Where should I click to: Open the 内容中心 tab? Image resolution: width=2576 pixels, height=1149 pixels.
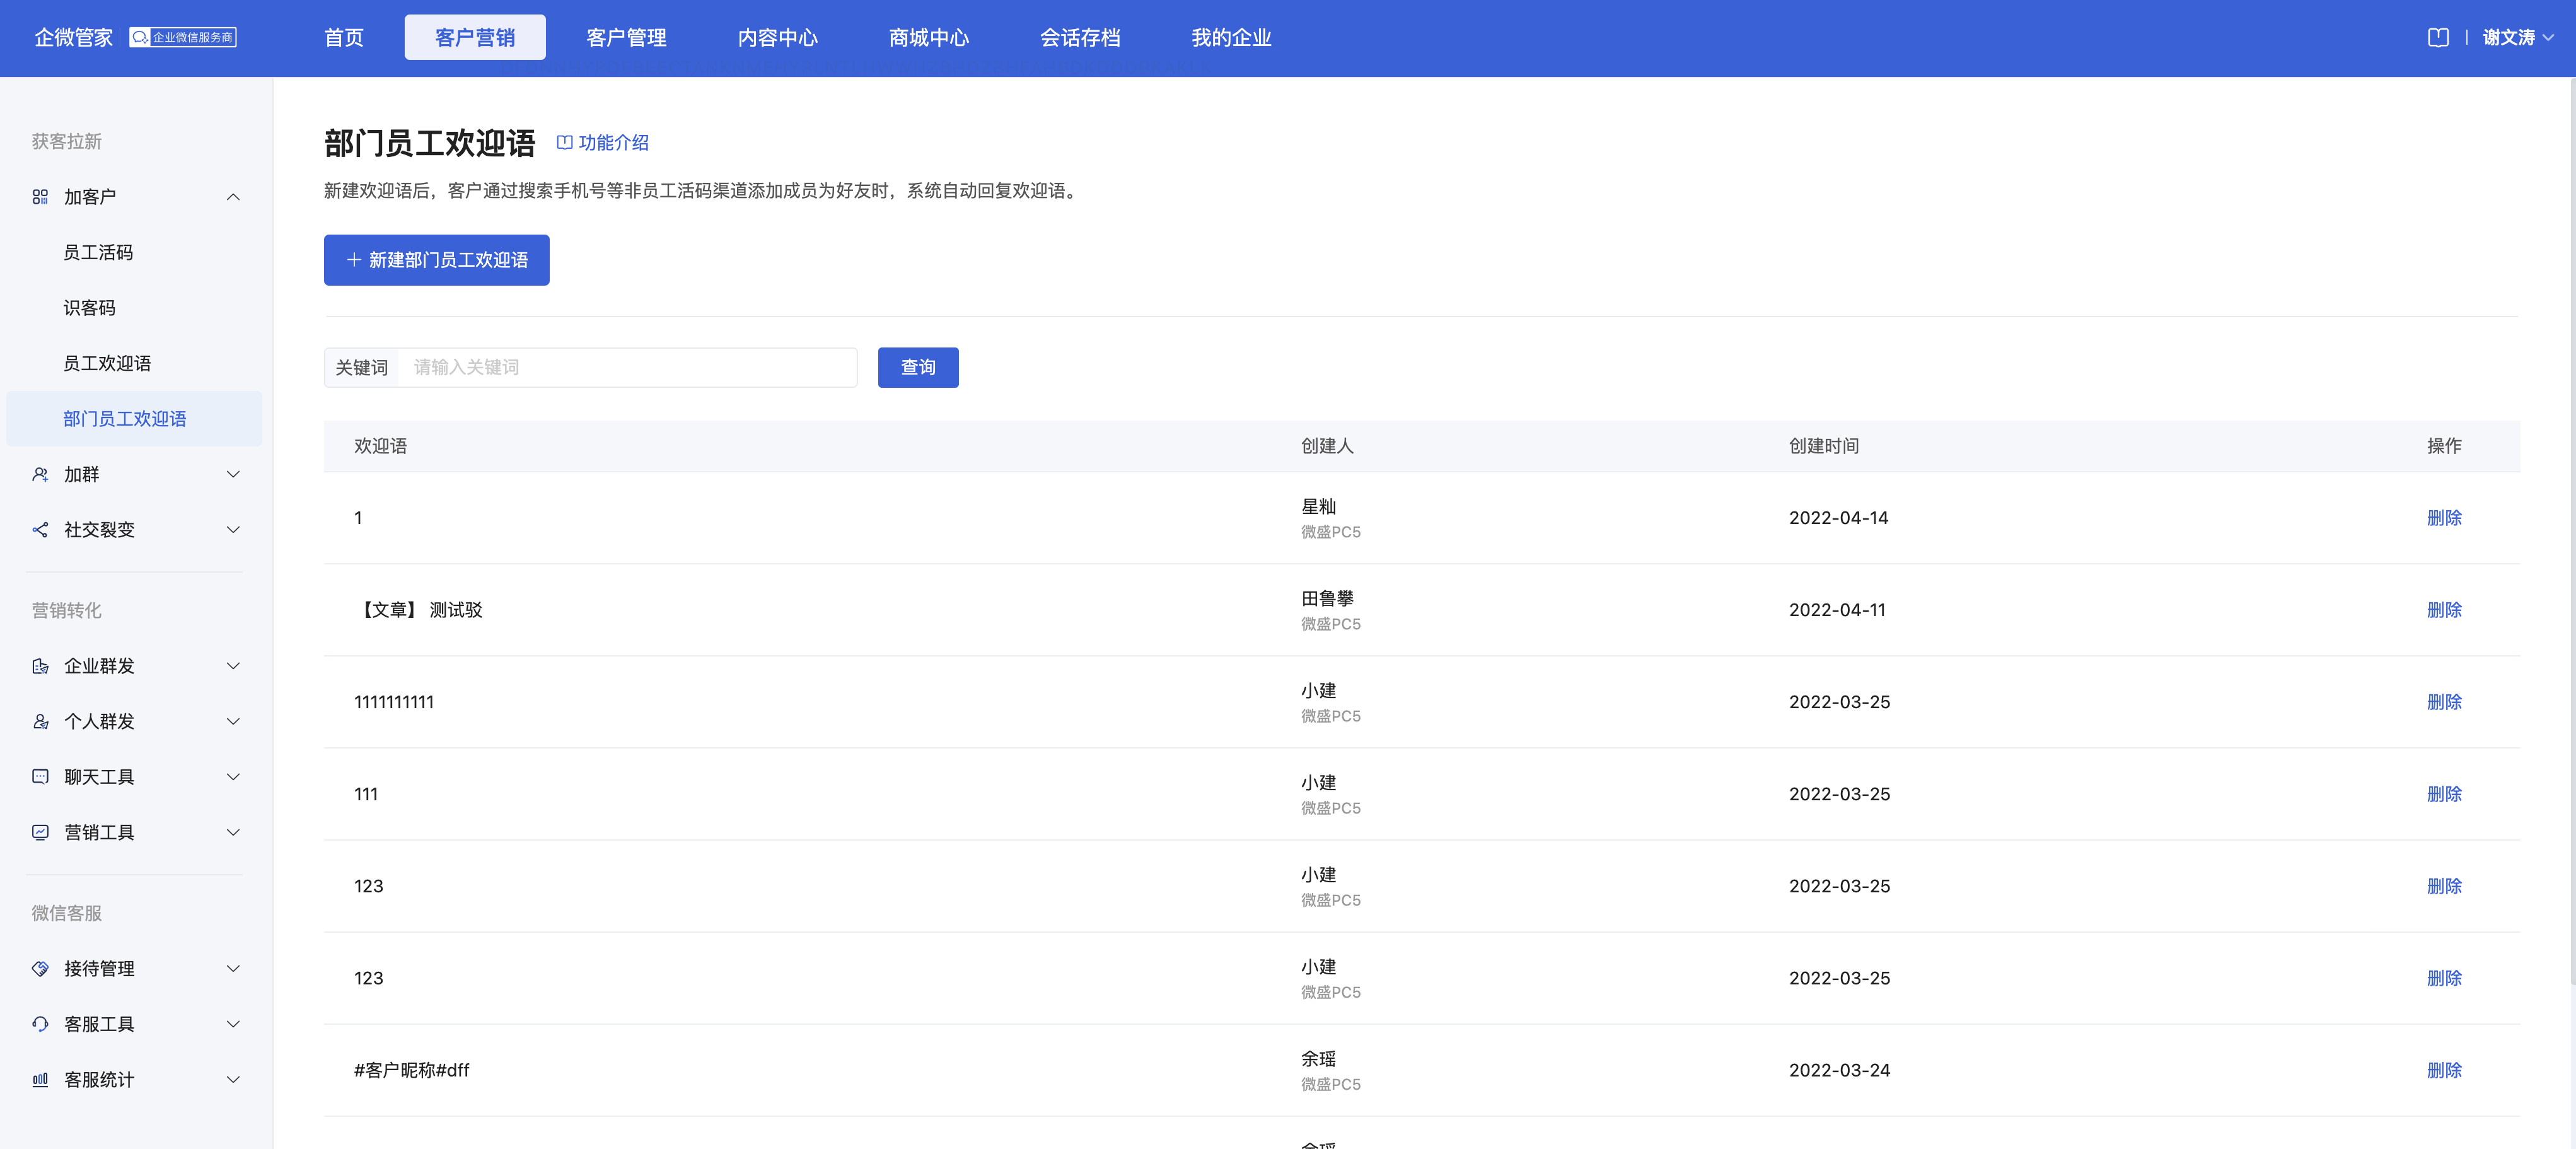point(777,38)
